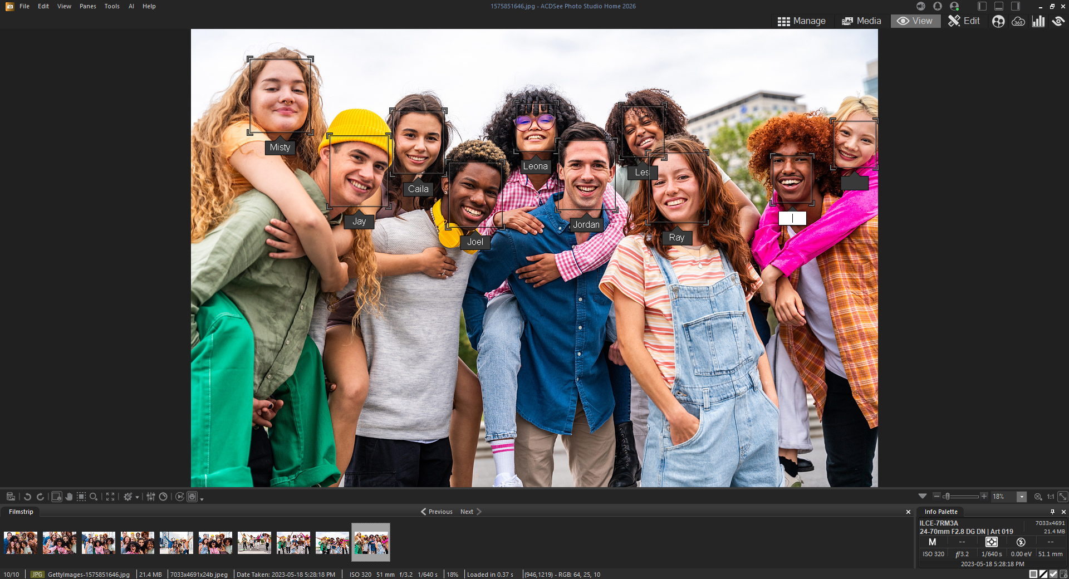Expand the external editor dropdown arrow
Viewport: 1069px width, 579px height.
tap(137, 497)
